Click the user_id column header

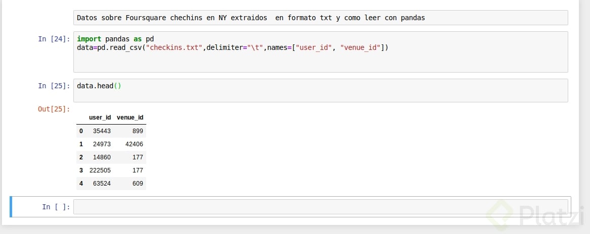click(x=100, y=118)
